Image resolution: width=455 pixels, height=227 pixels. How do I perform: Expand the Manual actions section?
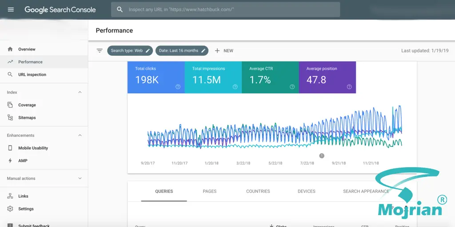point(80,179)
